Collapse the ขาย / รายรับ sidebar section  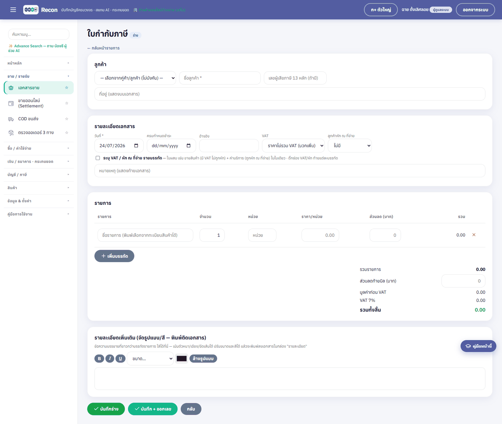point(38,76)
